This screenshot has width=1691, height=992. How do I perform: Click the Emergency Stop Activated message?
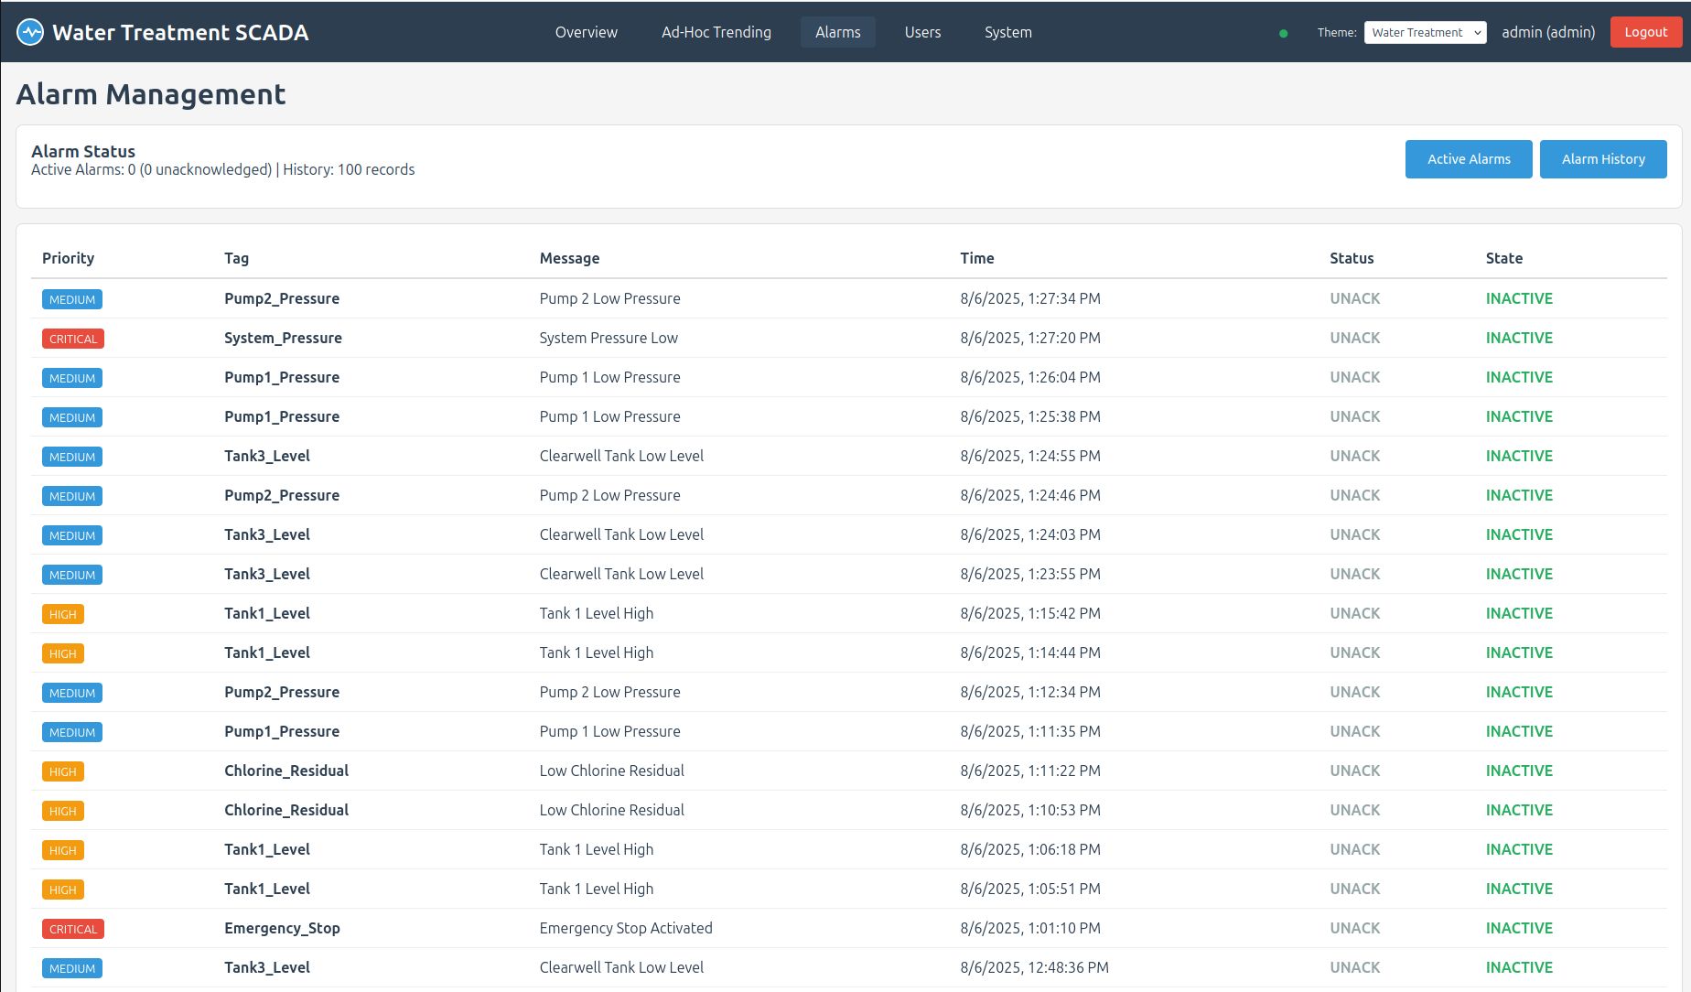(626, 928)
